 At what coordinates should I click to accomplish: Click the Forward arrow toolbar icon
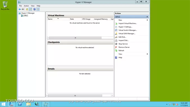pos(23,9)
